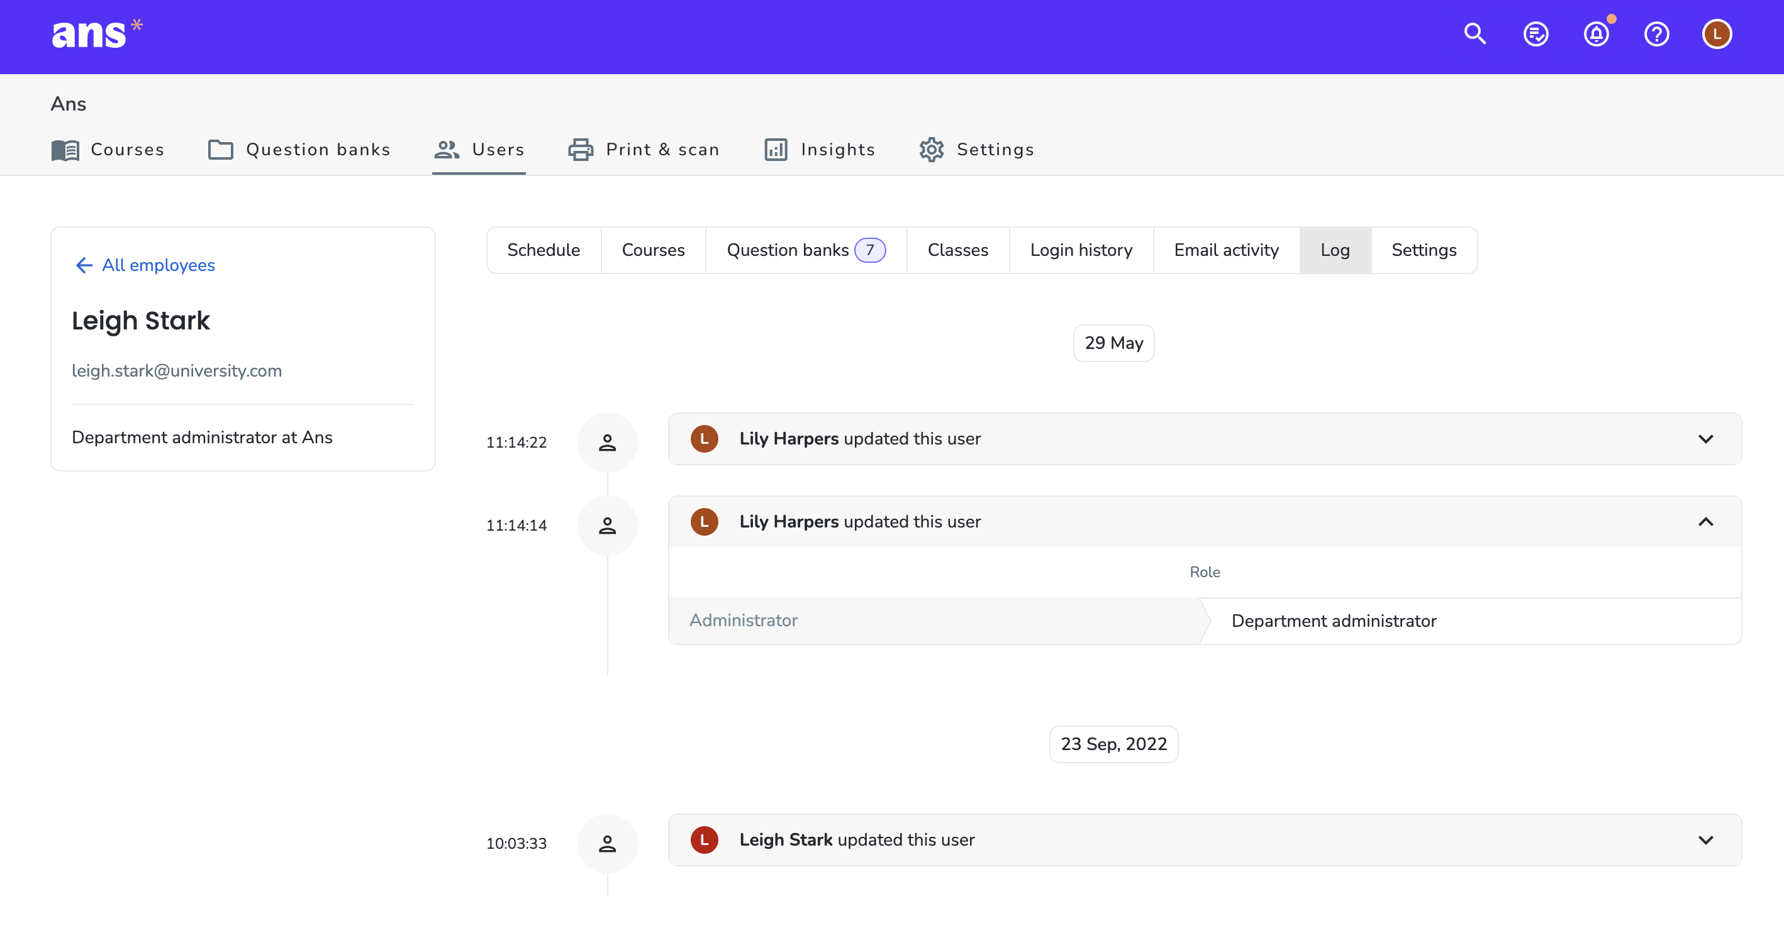Click the back arrow beside All employees

(84, 265)
